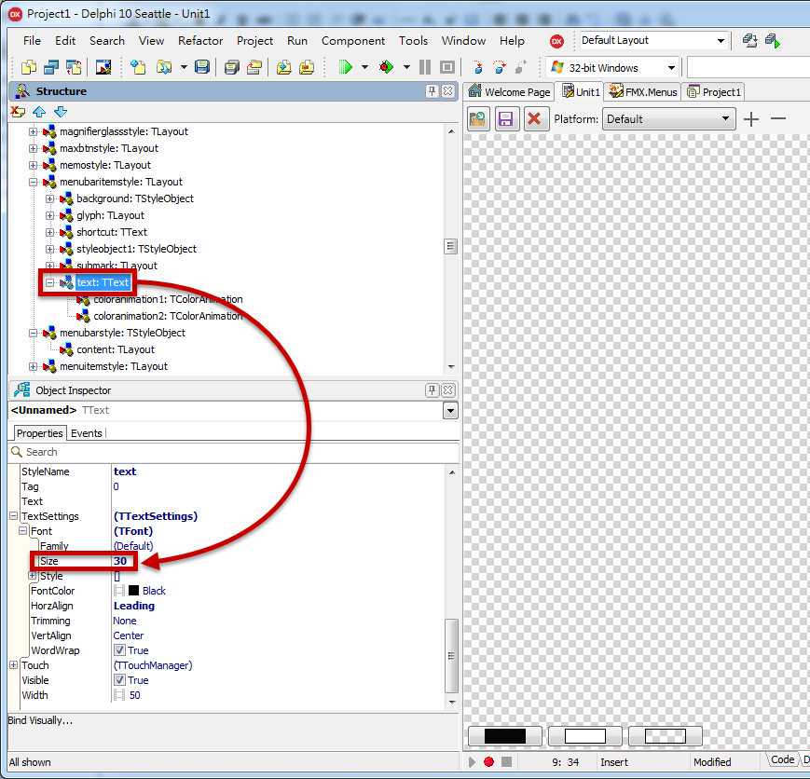Move selected item down in Structure
The width and height of the screenshot is (810, 779).
pos(61,111)
